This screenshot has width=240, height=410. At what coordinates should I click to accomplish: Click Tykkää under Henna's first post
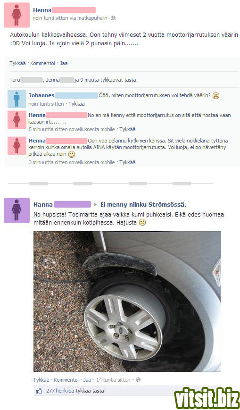click(17, 63)
